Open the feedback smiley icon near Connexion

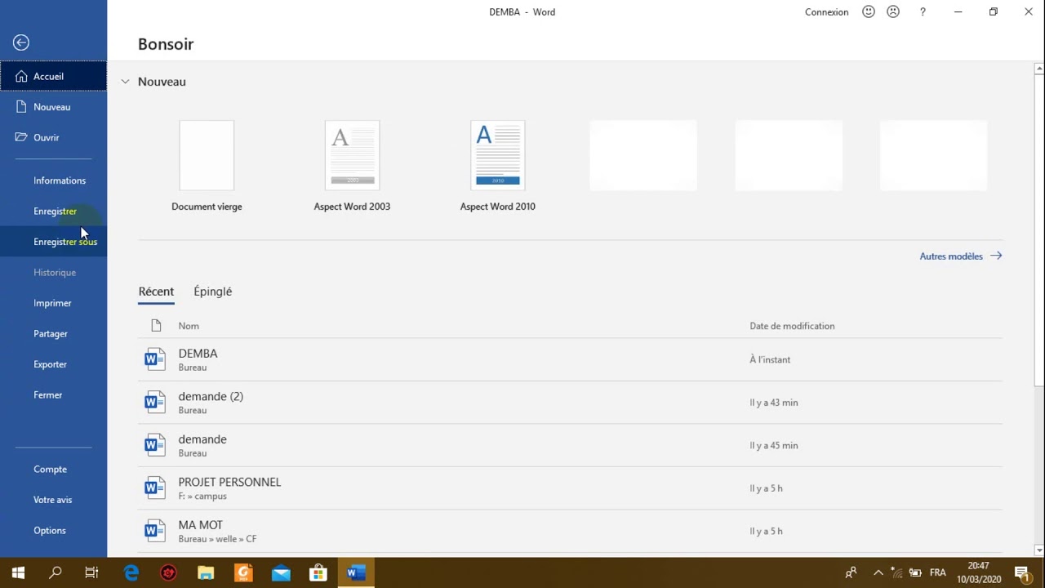(x=868, y=11)
